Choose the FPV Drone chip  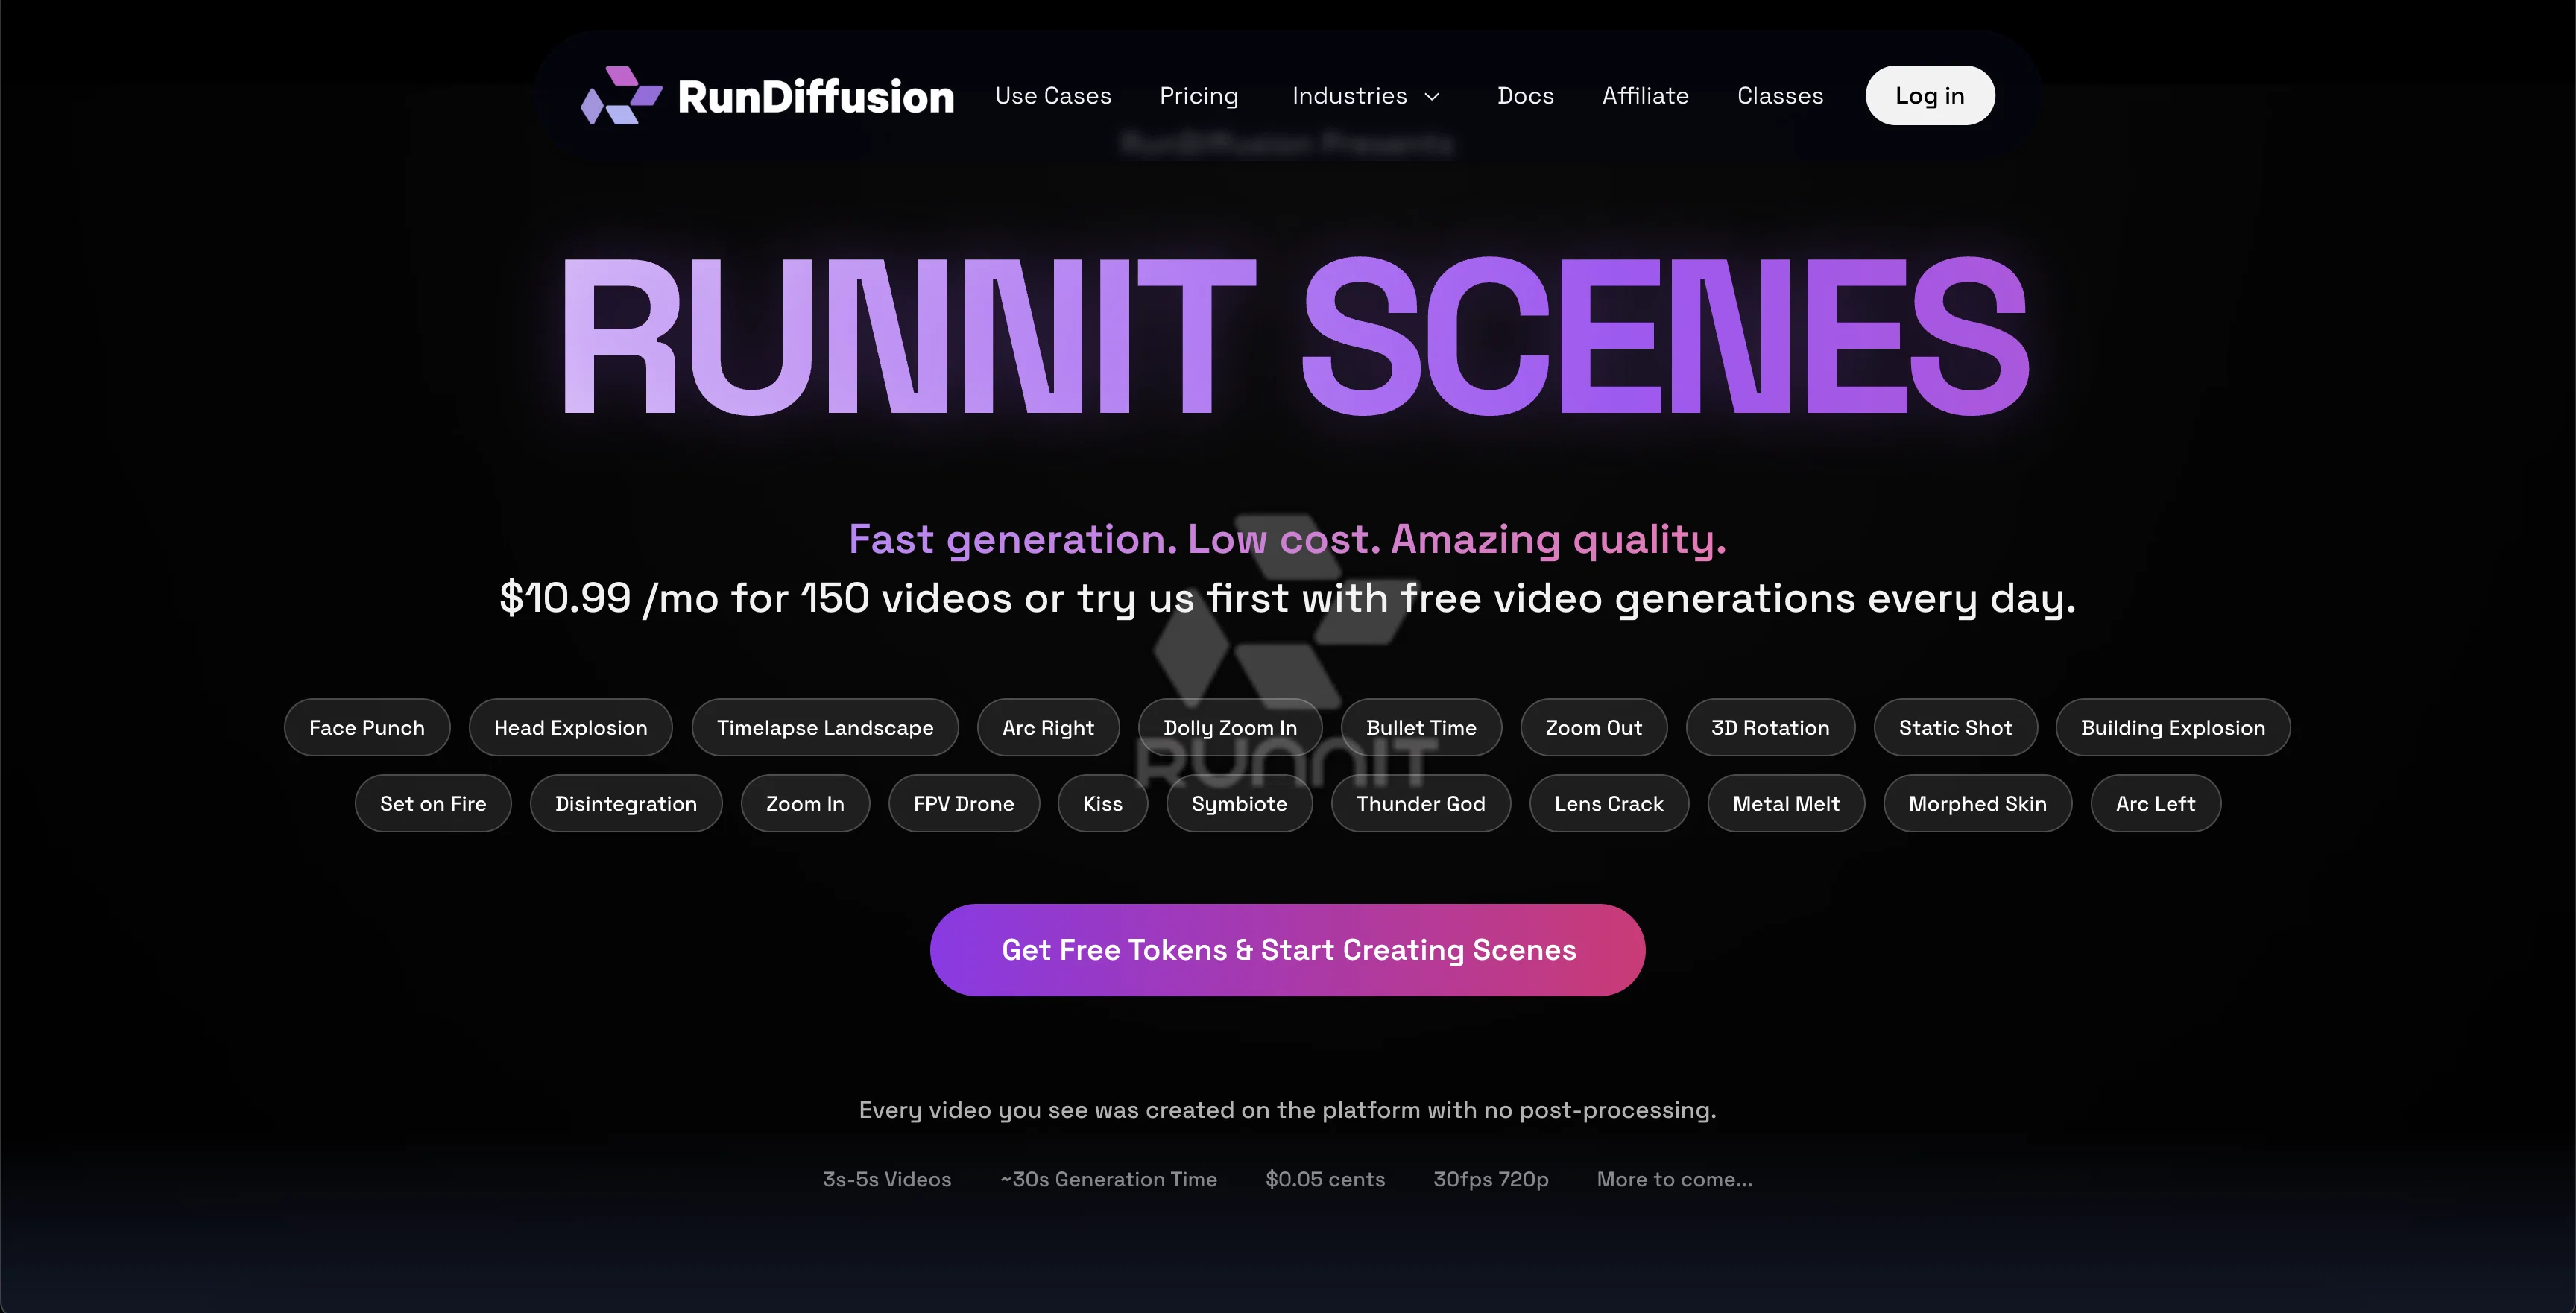click(964, 803)
